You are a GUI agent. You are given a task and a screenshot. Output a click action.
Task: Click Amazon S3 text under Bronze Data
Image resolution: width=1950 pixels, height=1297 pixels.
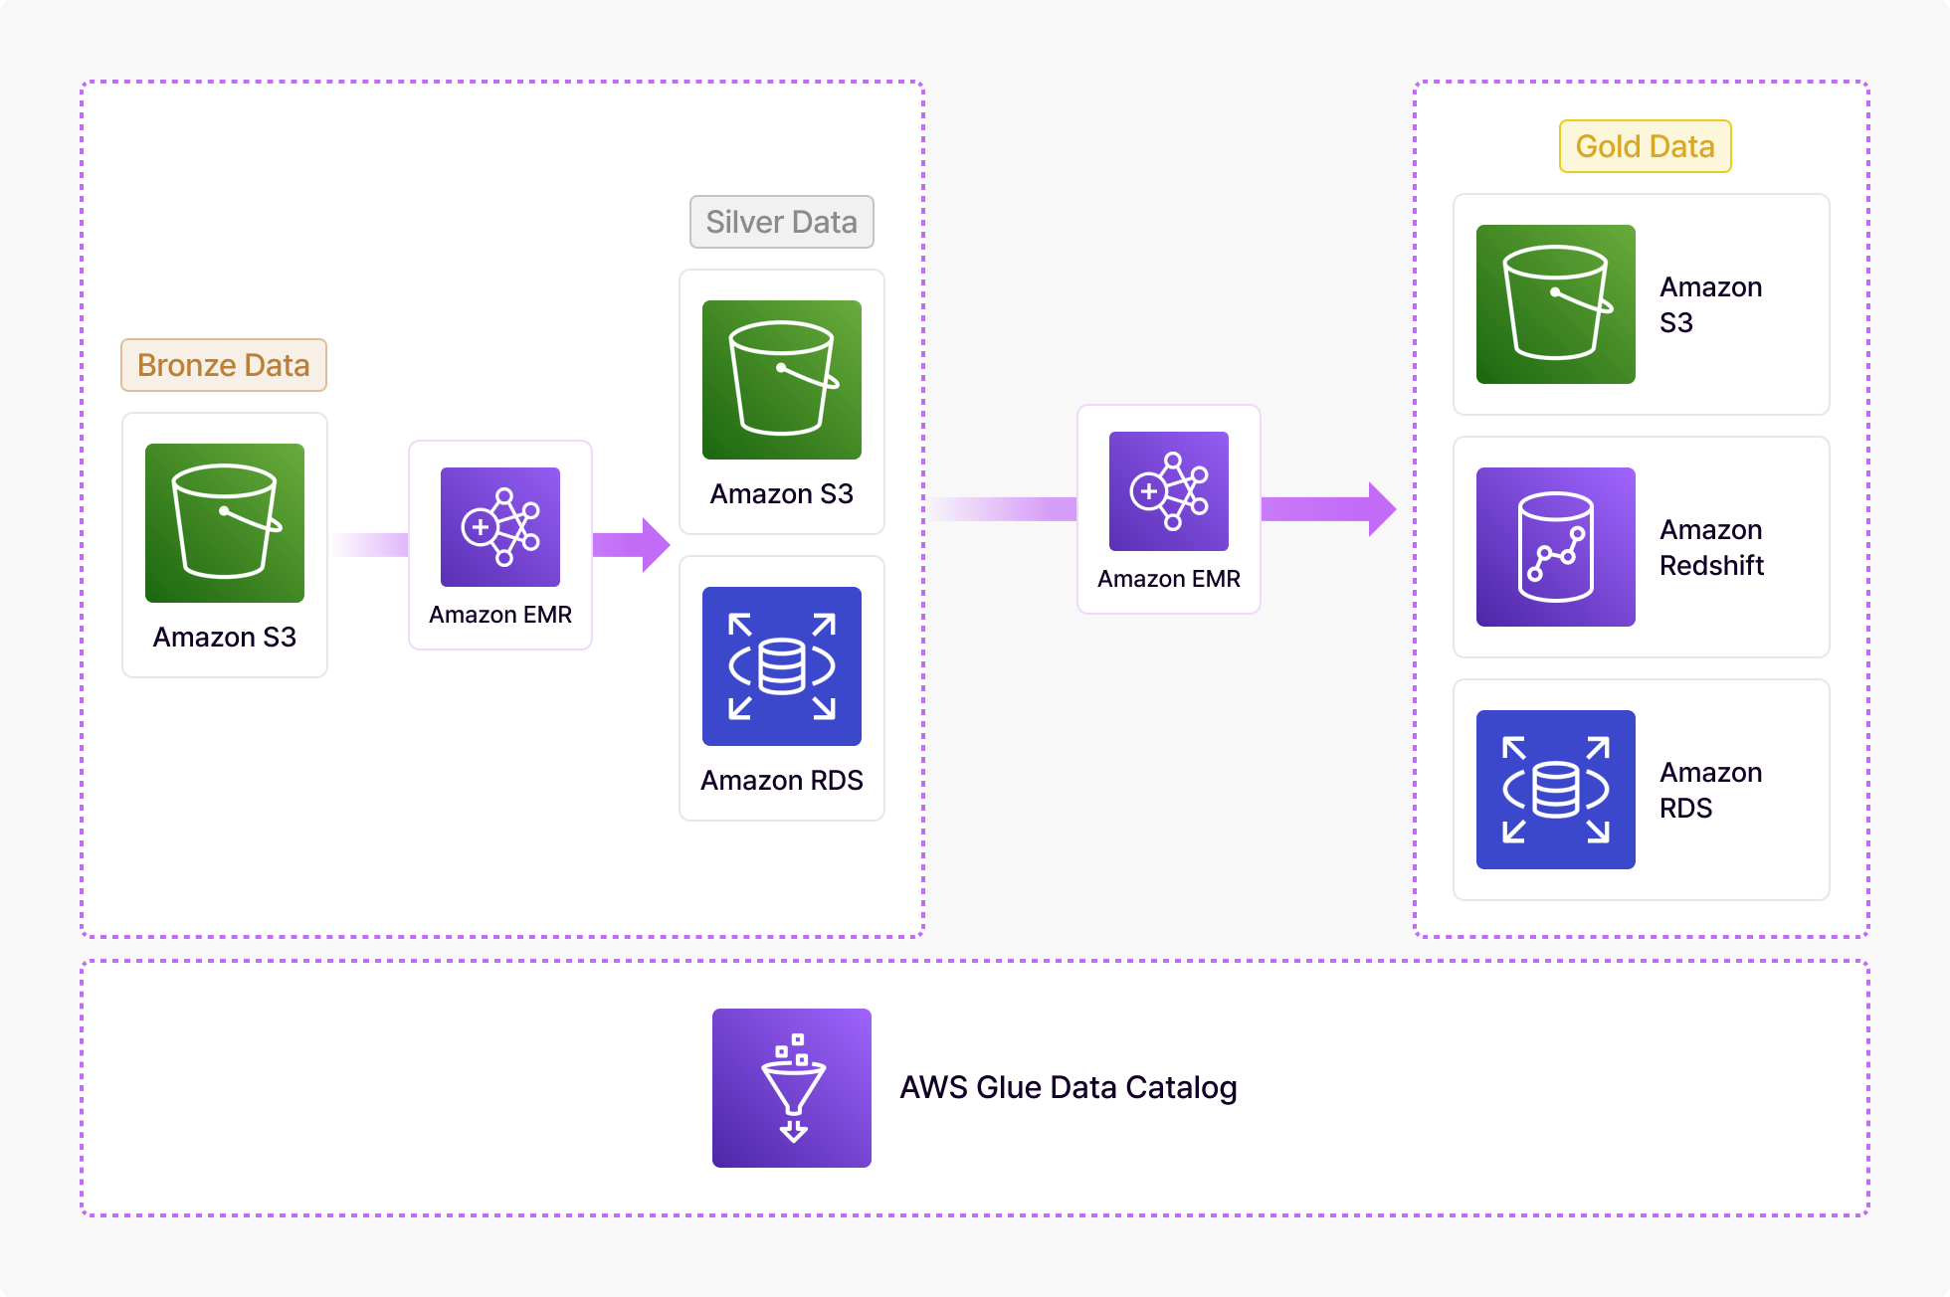click(225, 637)
